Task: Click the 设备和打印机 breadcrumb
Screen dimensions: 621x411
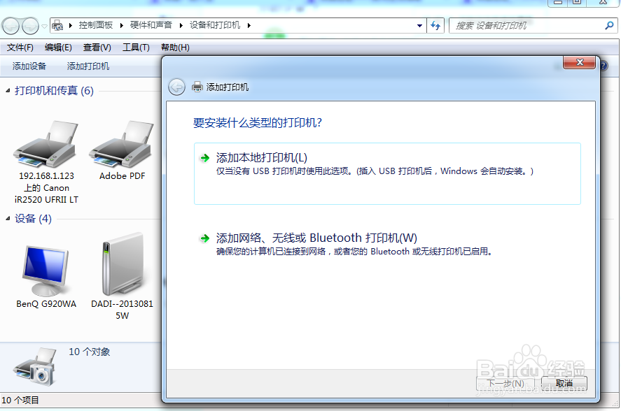Action: (x=215, y=25)
